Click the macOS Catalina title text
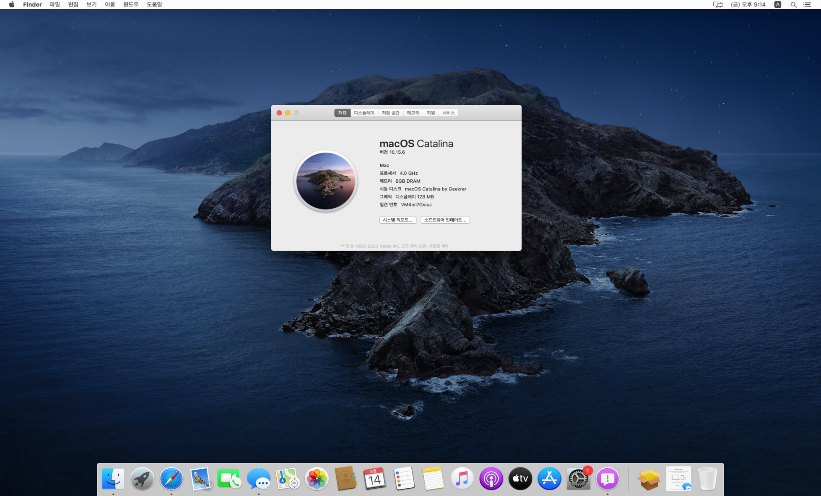This screenshot has height=496, width=821. tap(416, 143)
